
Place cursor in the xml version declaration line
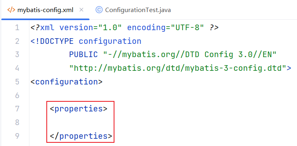(x=125, y=28)
